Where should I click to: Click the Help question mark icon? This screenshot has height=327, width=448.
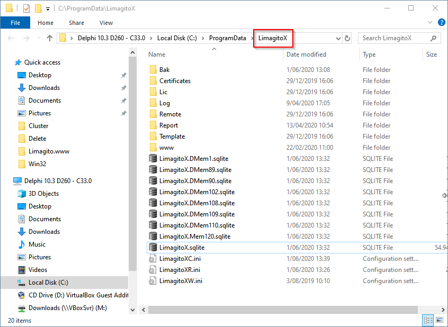442,22
